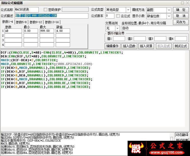Click parameter 1 最小 field 0.00

pyautogui.click(x=31, y=31)
